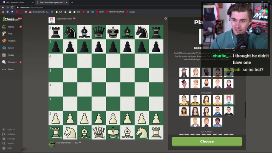The width and height of the screenshot is (272, 153).
Task: Click the black king on e8
Action: click(x=113, y=32)
